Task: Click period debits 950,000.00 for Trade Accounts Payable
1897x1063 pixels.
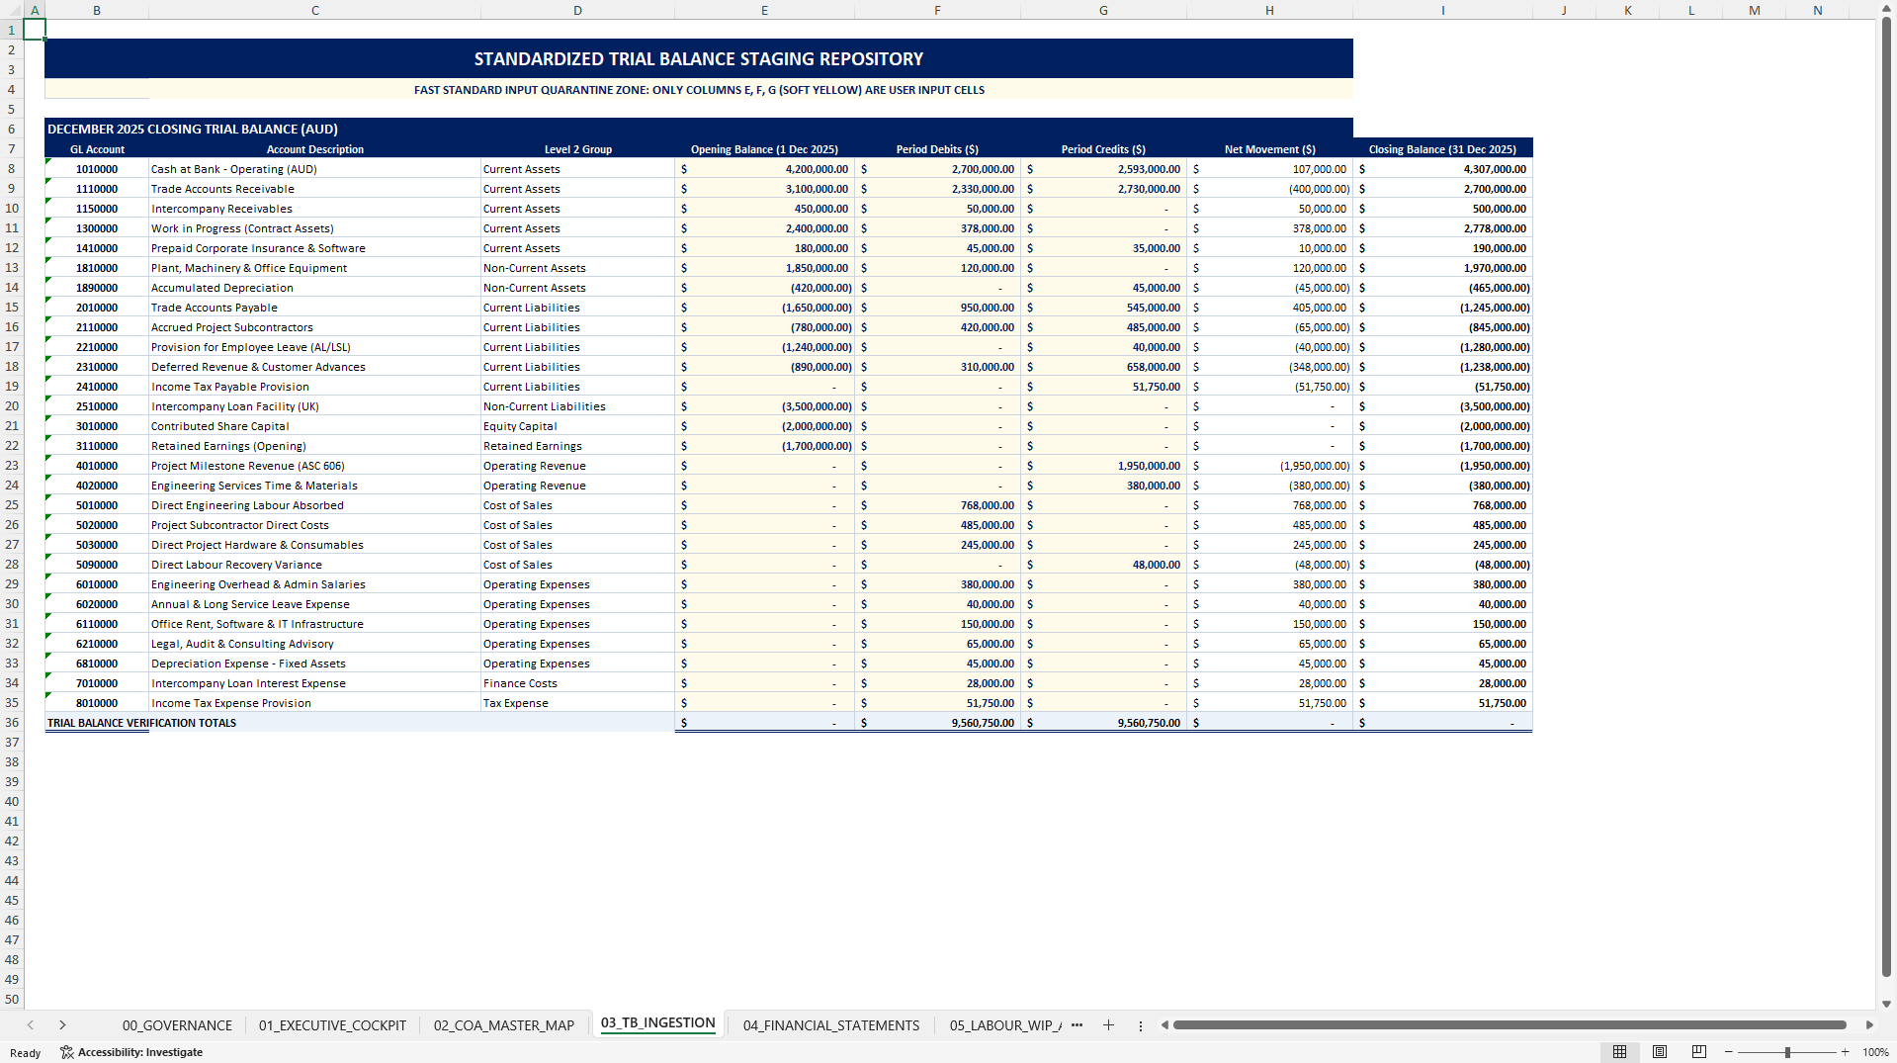Action: pyautogui.click(x=937, y=308)
